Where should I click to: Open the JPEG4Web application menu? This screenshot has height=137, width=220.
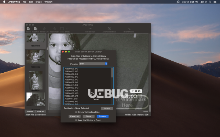click(14, 2)
